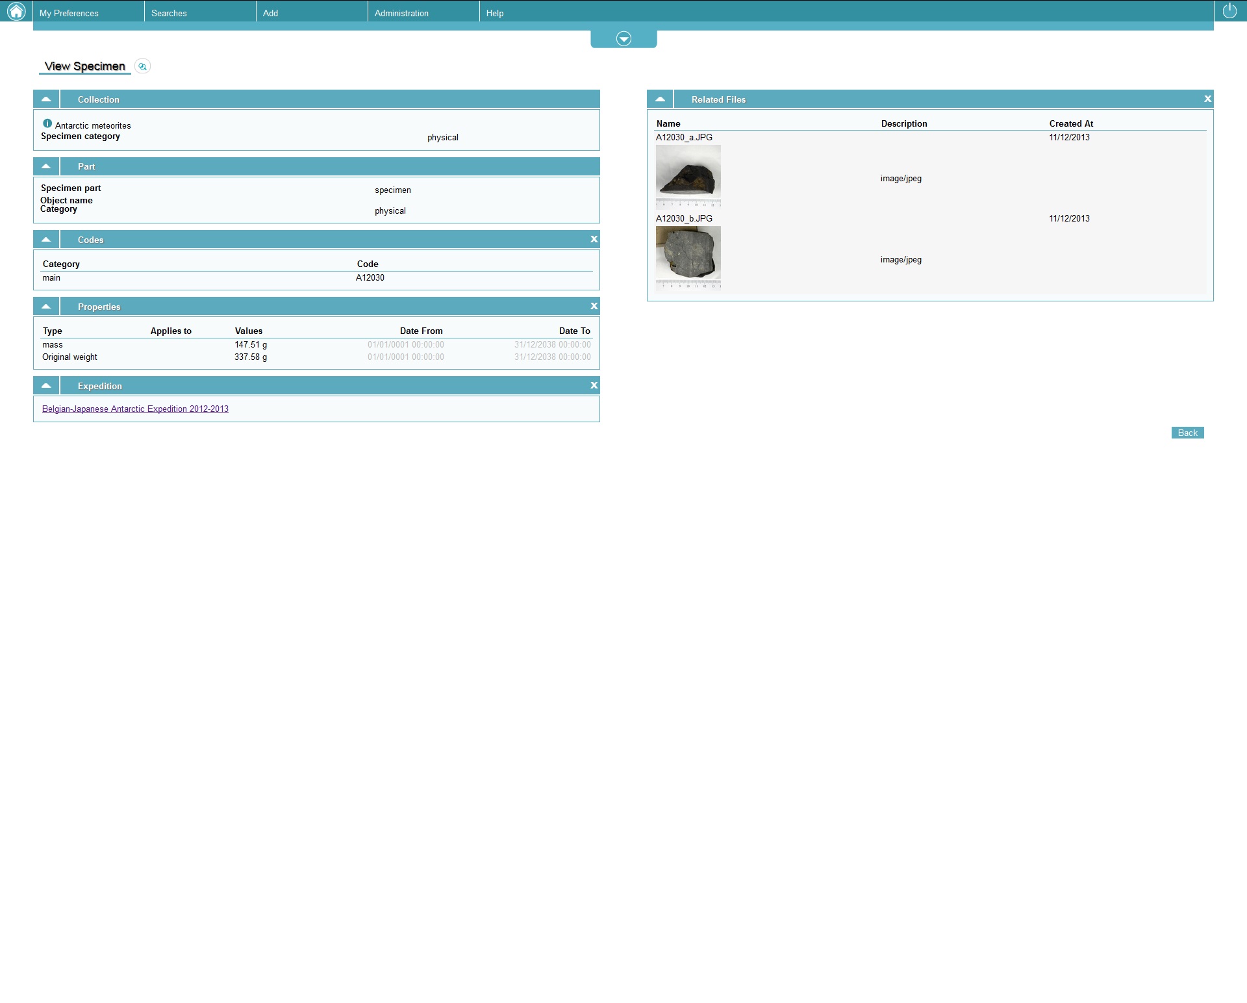1247x1003 pixels.
Task: Click the info icon next to Antarctic meteorites
Action: (47, 123)
